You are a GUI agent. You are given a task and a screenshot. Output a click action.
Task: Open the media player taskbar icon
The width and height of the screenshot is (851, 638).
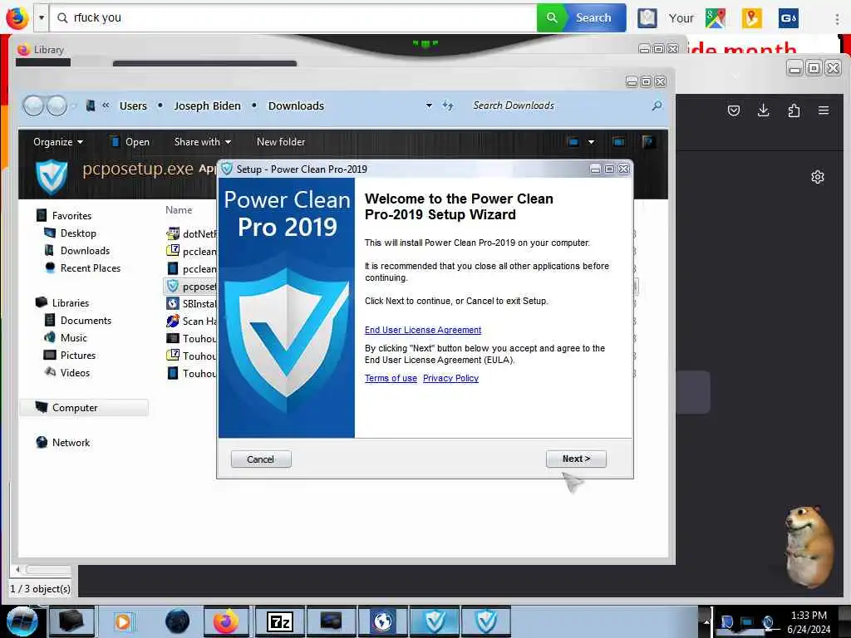(123, 621)
